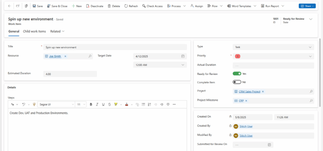Turn off the Ready for Review toggle
This screenshot has width=323, height=151.
click(x=237, y=74)
